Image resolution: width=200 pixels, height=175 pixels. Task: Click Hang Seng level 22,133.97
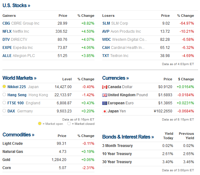click(x=63, y=95)
